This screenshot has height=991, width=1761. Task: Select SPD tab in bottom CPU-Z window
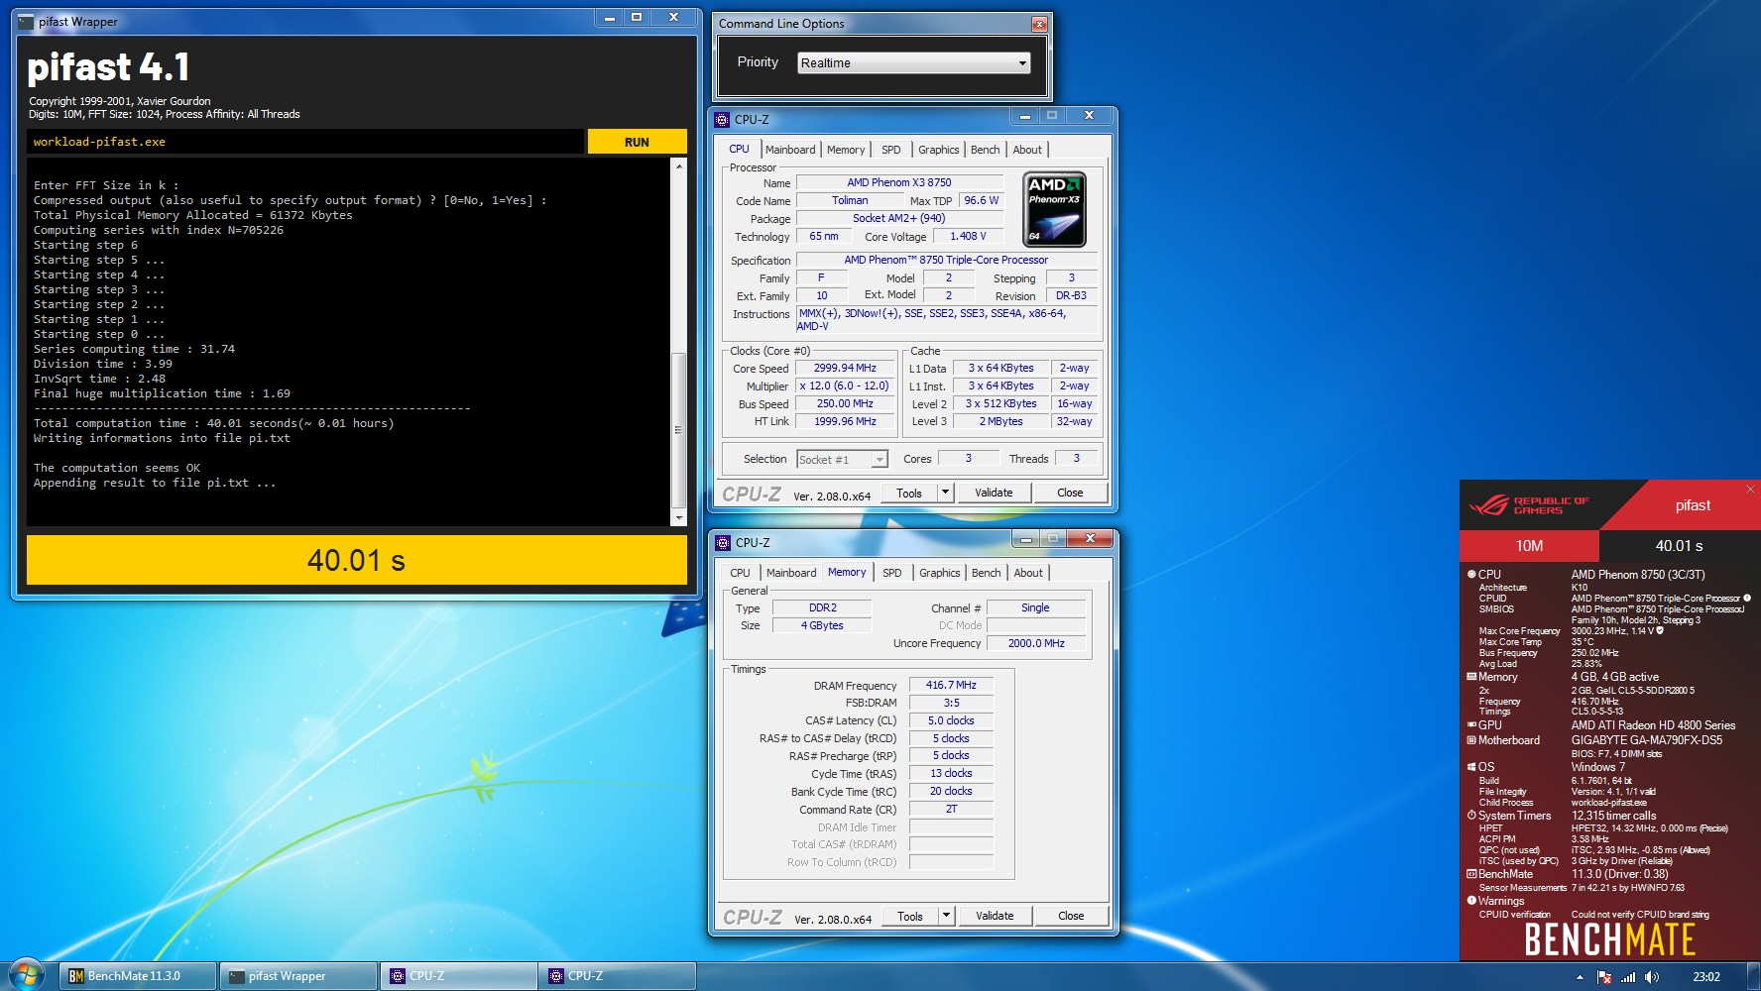point(892,573)
